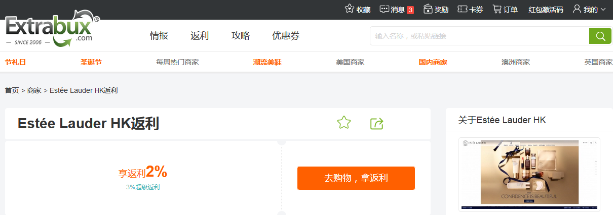Go to 商家 breadcrumb
613x215 pixels.
(x=34, y=90)
